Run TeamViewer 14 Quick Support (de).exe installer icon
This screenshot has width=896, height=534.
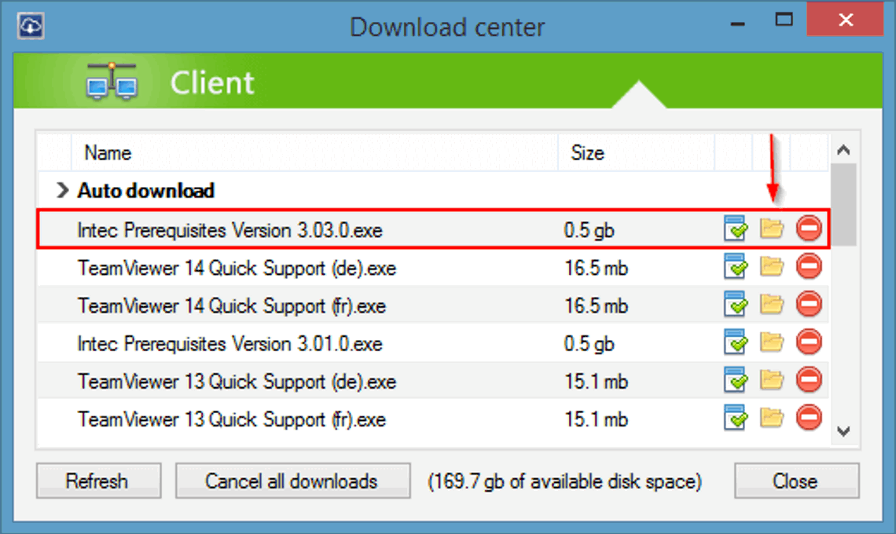736,266
